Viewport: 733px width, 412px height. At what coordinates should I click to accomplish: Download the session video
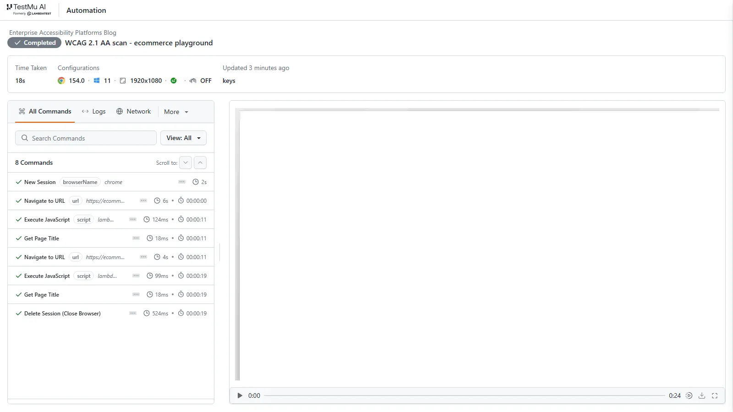tap(702, 396)
